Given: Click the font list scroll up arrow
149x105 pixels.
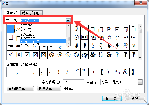Looking at the screenshot, I should click(68, 26).
